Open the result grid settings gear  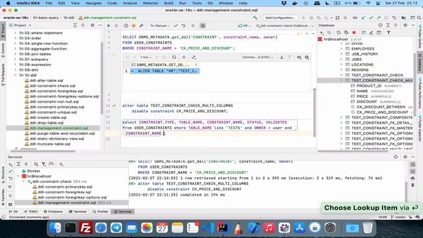[x=307, y=58]
